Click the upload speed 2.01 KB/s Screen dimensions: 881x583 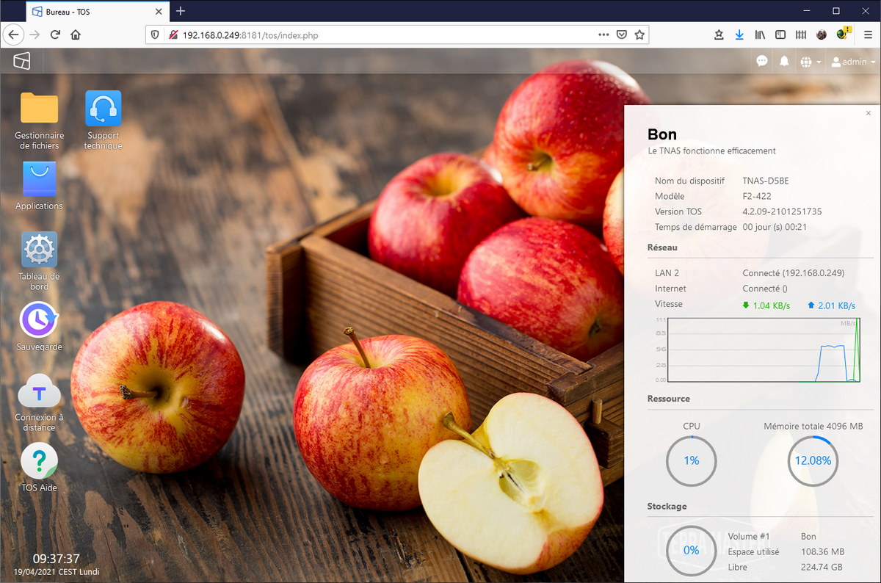(831, 305)
